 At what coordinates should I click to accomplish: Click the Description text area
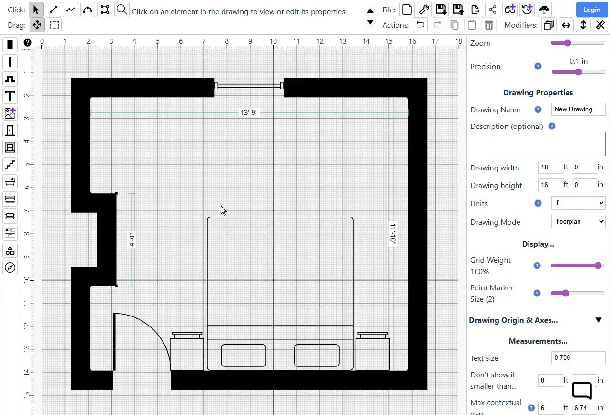[550, 144]
